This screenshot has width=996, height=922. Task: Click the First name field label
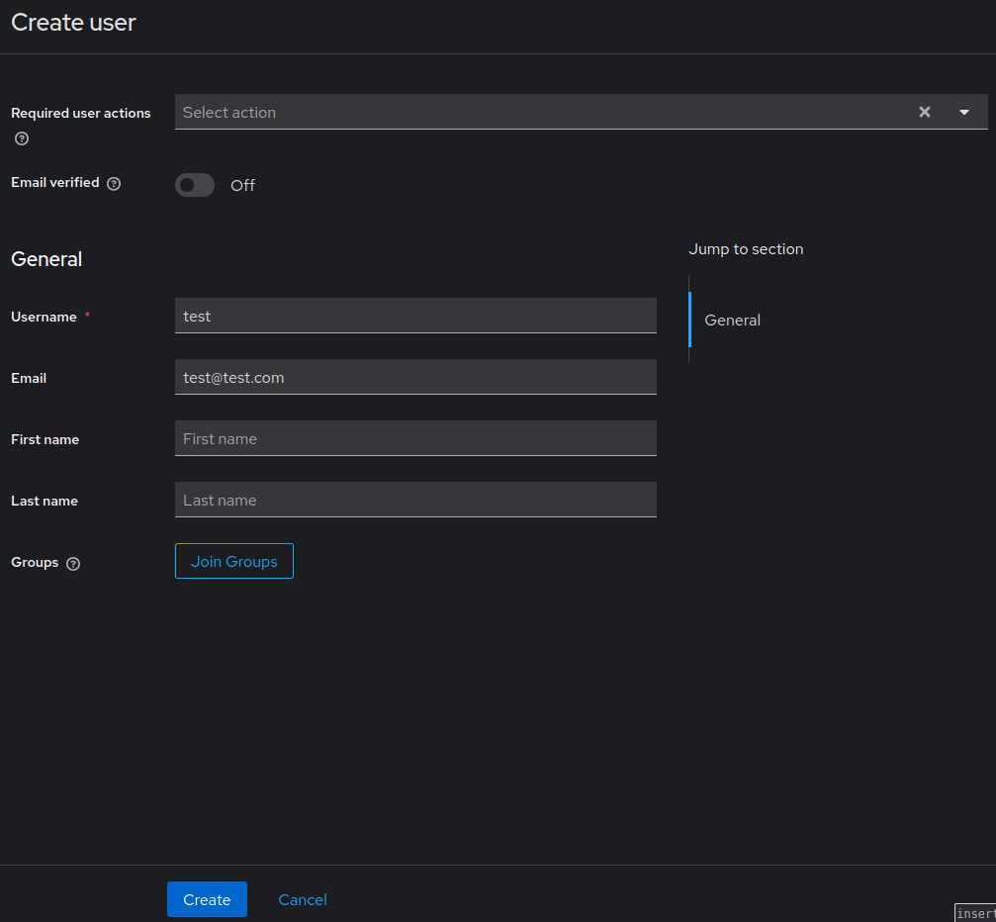45,439
